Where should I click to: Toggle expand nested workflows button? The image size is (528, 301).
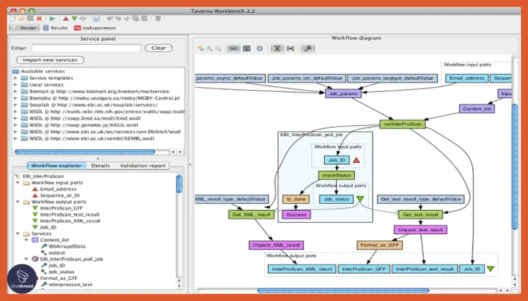click(307, 48)
